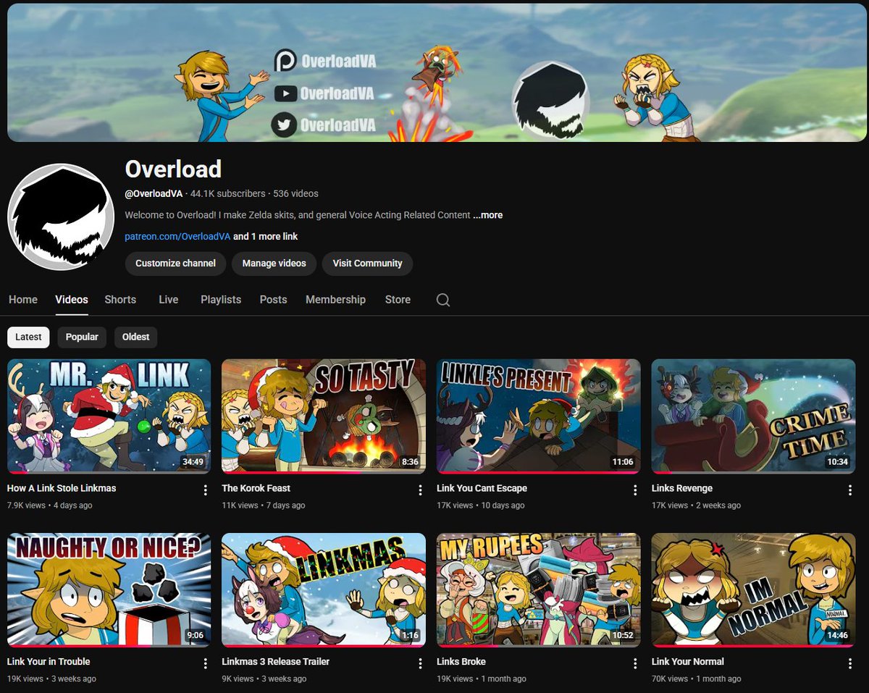The height and width of the screenshot is (693, 869).
Task: Open the channel search magnifier icon
Action: coord(443,300)
